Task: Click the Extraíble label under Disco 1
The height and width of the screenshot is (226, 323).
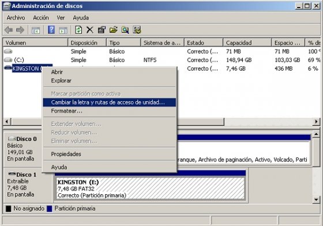Action: [x=18, y=181]
